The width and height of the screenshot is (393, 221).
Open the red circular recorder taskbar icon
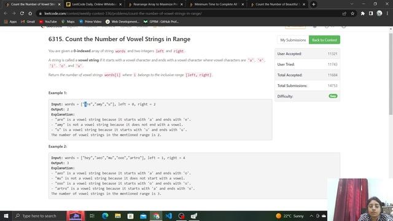[x=182, y=215]
